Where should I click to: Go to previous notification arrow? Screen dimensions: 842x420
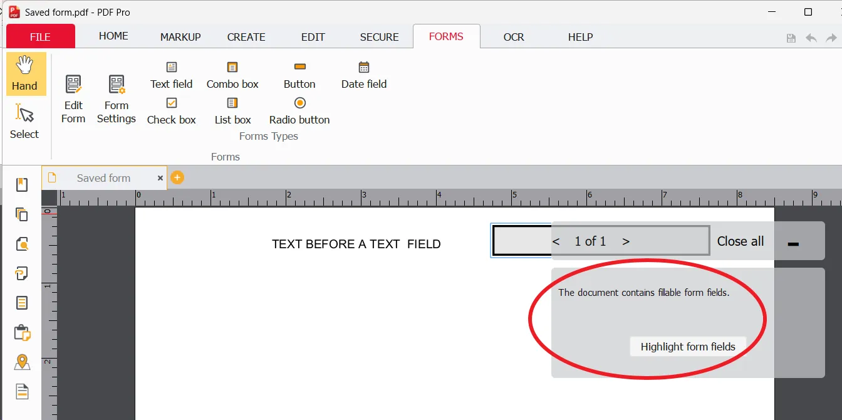click(x=556, y=241)
